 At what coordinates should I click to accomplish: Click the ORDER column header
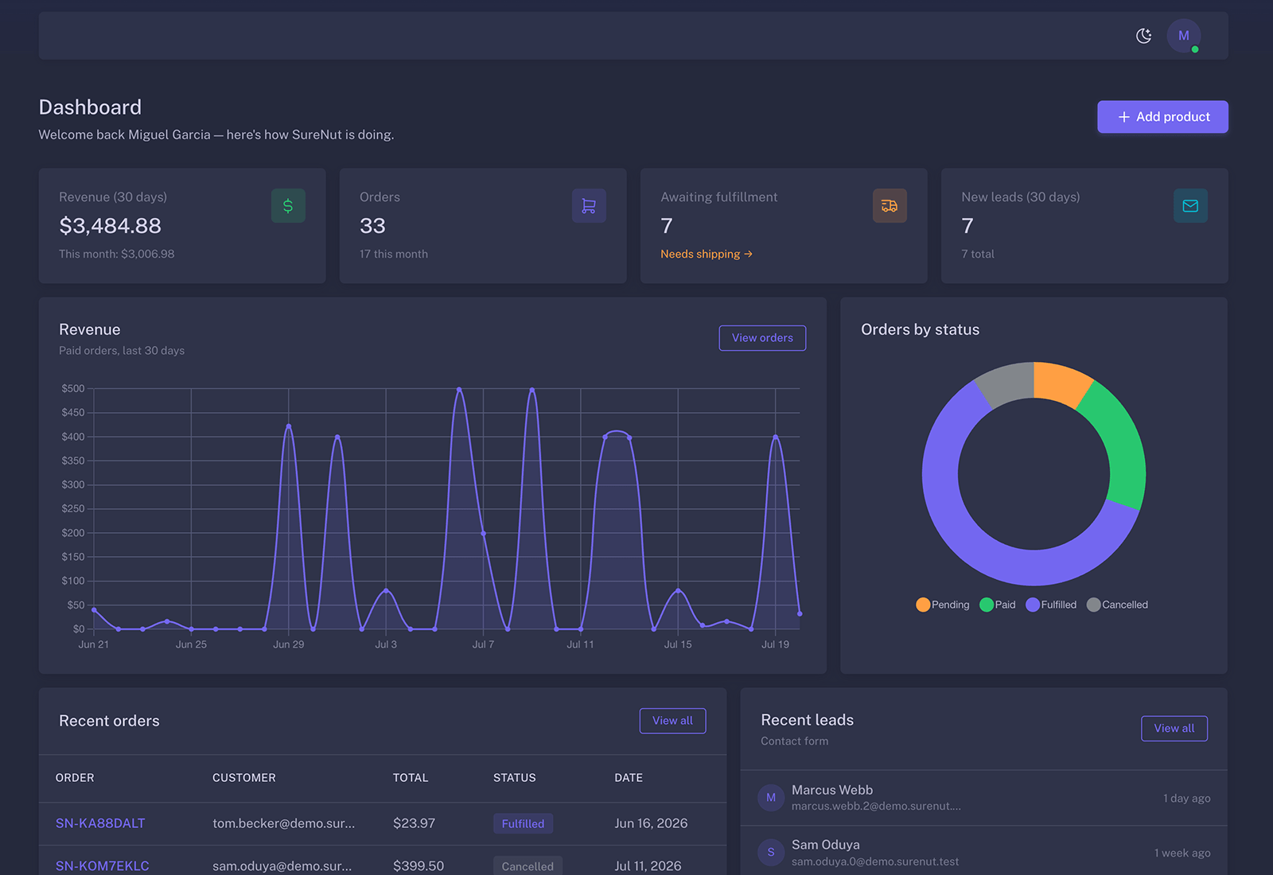75,778
